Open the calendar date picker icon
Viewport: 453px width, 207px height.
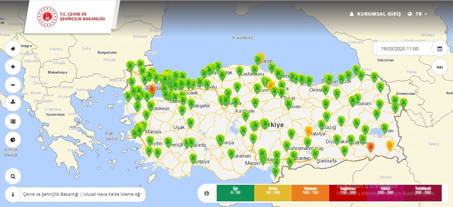click(x=439, y=48)
